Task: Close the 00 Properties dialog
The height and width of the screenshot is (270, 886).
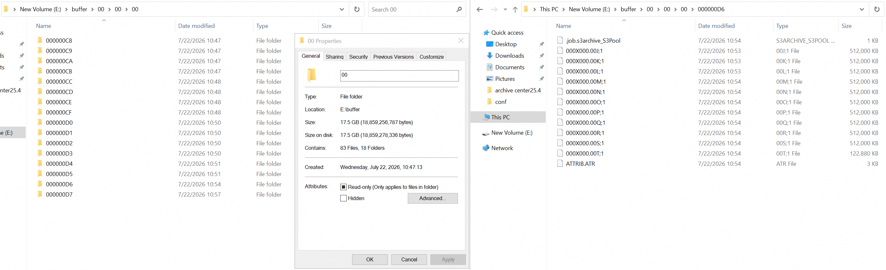Action: click(461, 41)
